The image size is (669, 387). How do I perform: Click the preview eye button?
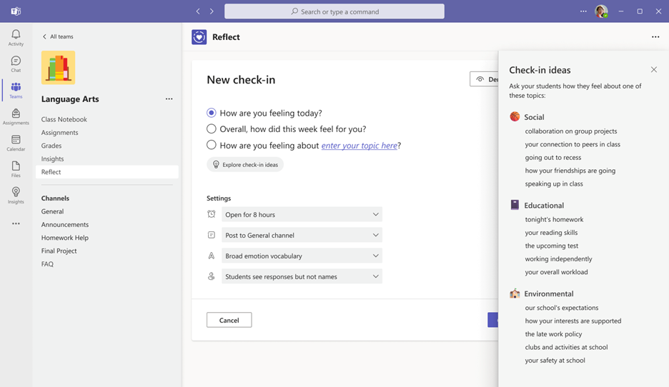tap(485, 79)
